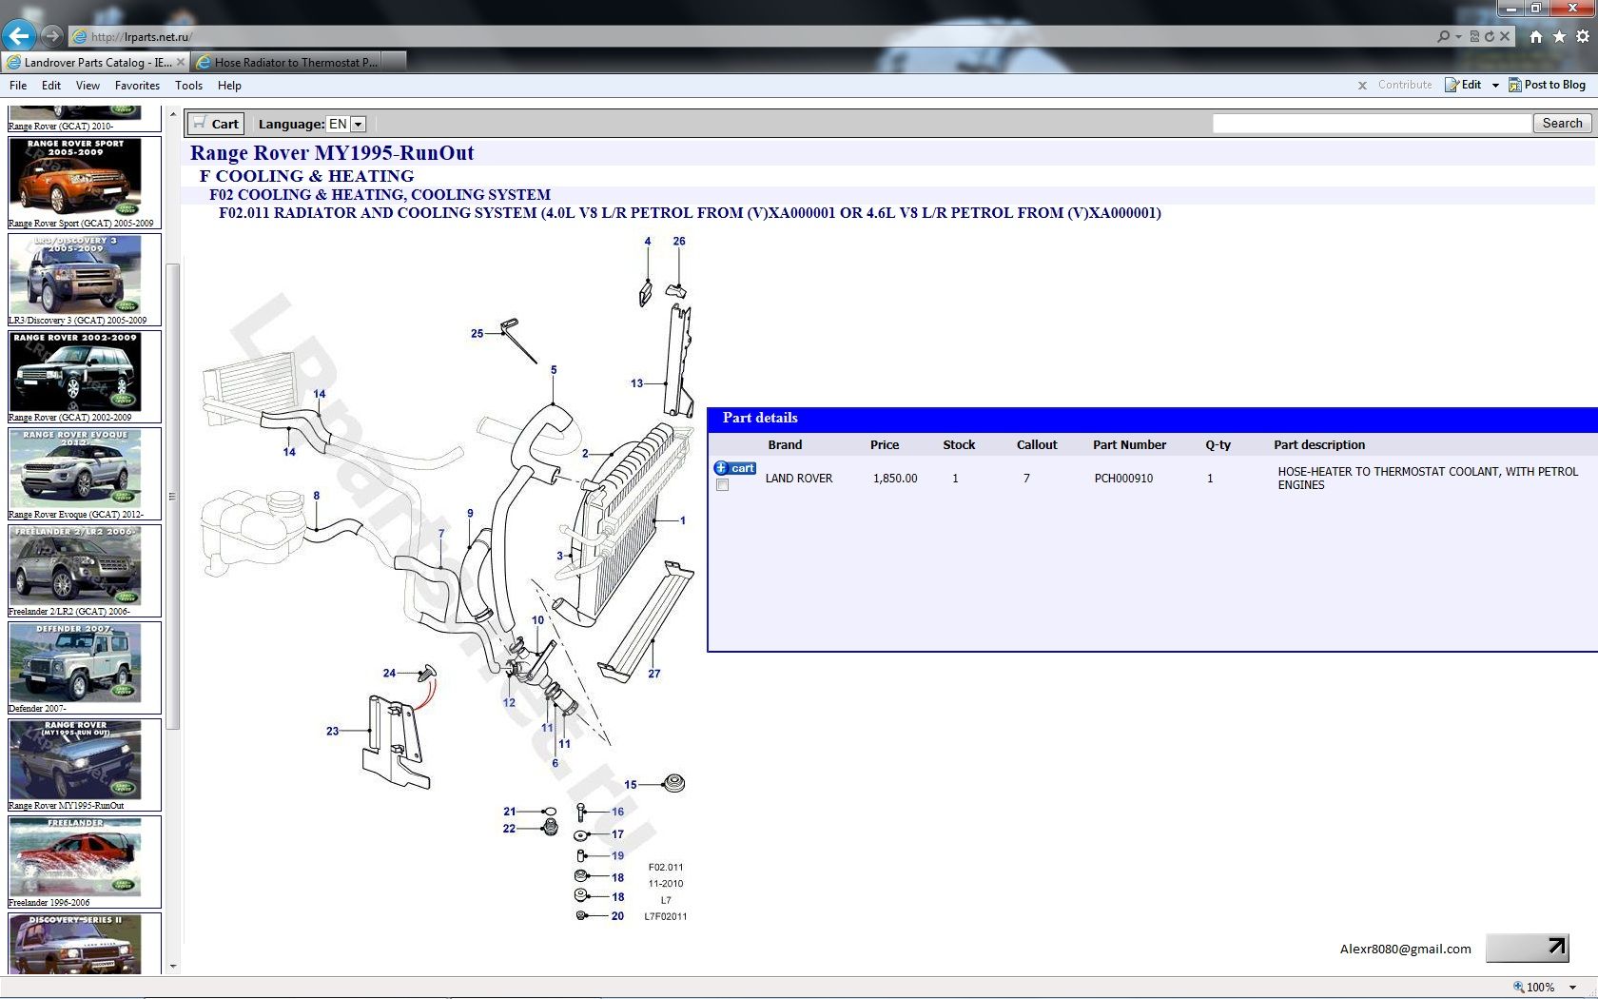Open the File menu
1598x999 pixels.
(18, 86)
